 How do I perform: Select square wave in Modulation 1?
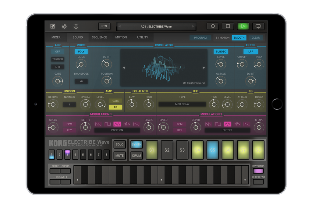(108, 124)
